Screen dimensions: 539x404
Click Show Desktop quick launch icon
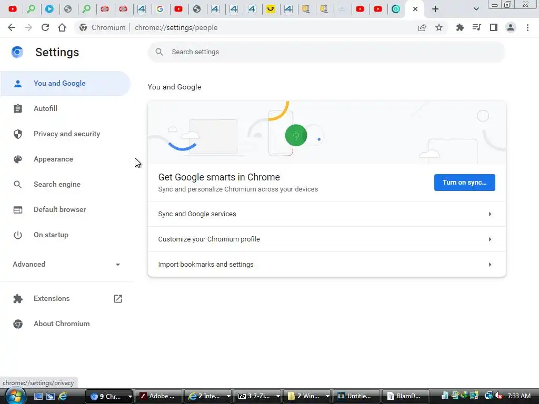(x=38, y=396)
